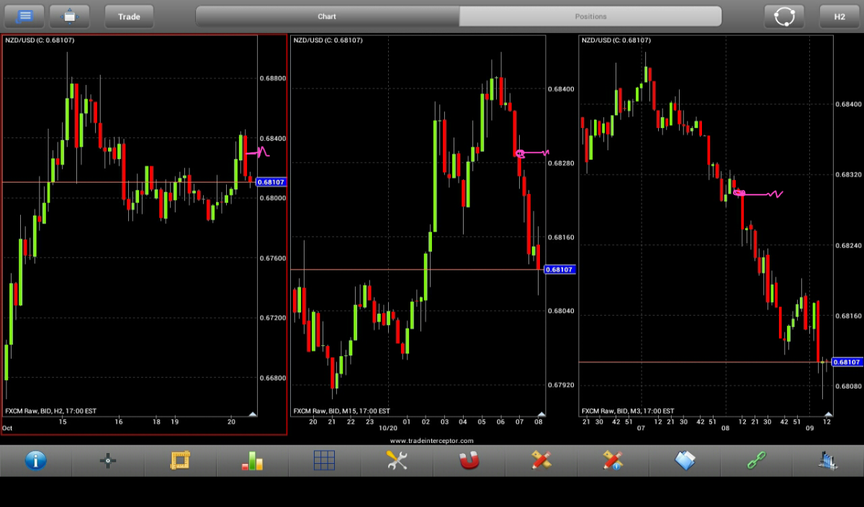Tap the scroll-to-latest arrow on M15 chart

(x=540, y=414)
